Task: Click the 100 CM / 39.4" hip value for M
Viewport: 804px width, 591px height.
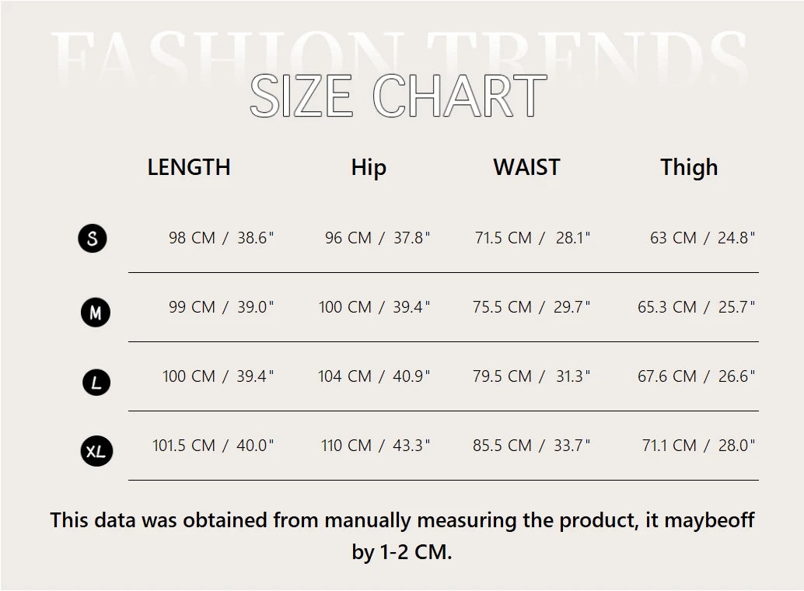Action: click(374, 307)
